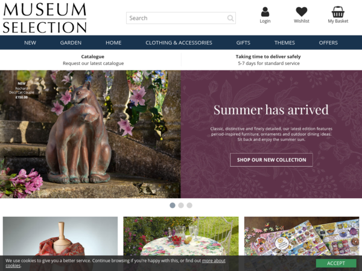Open the Clothing & Accessories menu

pos(179,43)
